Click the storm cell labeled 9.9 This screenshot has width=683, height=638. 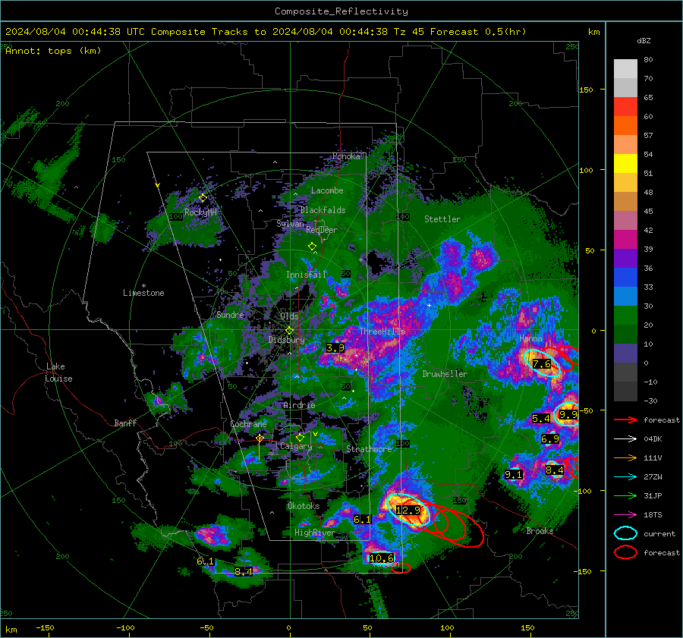coord(568,415)
